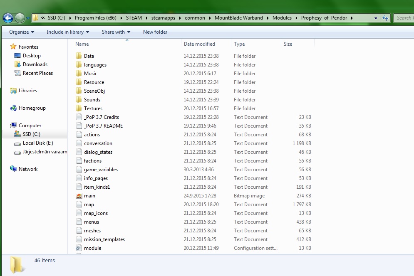Click steamapps in the address path
Viewport: 414px width, 276px height.
(x=163, y=18)
